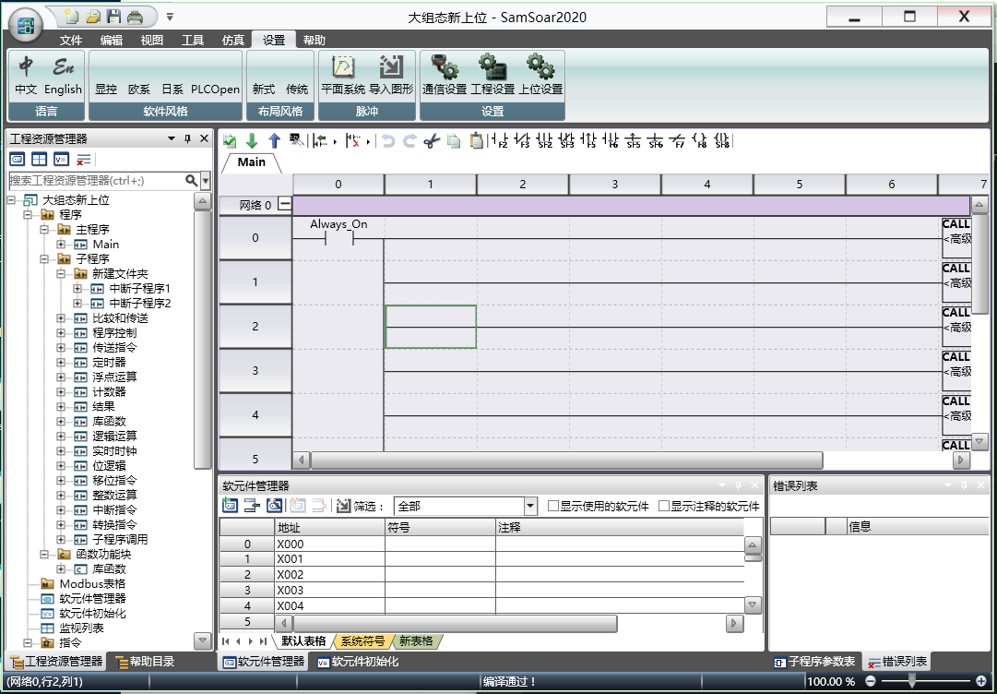Collapse 网络 0 with the minus box
The image size is (997, 694).
pyautogui.click(x=285, y=205)
